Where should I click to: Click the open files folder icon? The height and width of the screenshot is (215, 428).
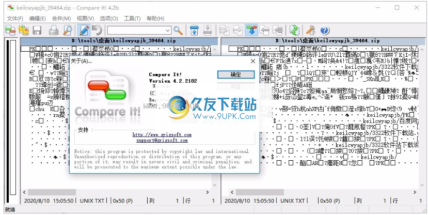pyautogui.click(x=24, y=30)
